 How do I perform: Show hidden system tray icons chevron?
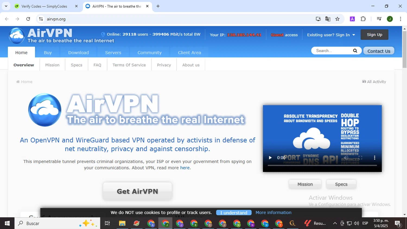[335, 223]
